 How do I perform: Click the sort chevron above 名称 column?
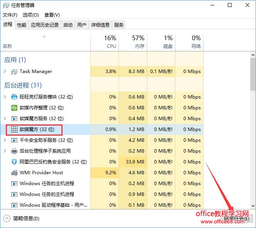click(44, 37)
